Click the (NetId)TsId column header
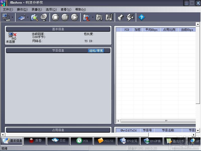This screenshot has width=201, height=151. (128, 130)
